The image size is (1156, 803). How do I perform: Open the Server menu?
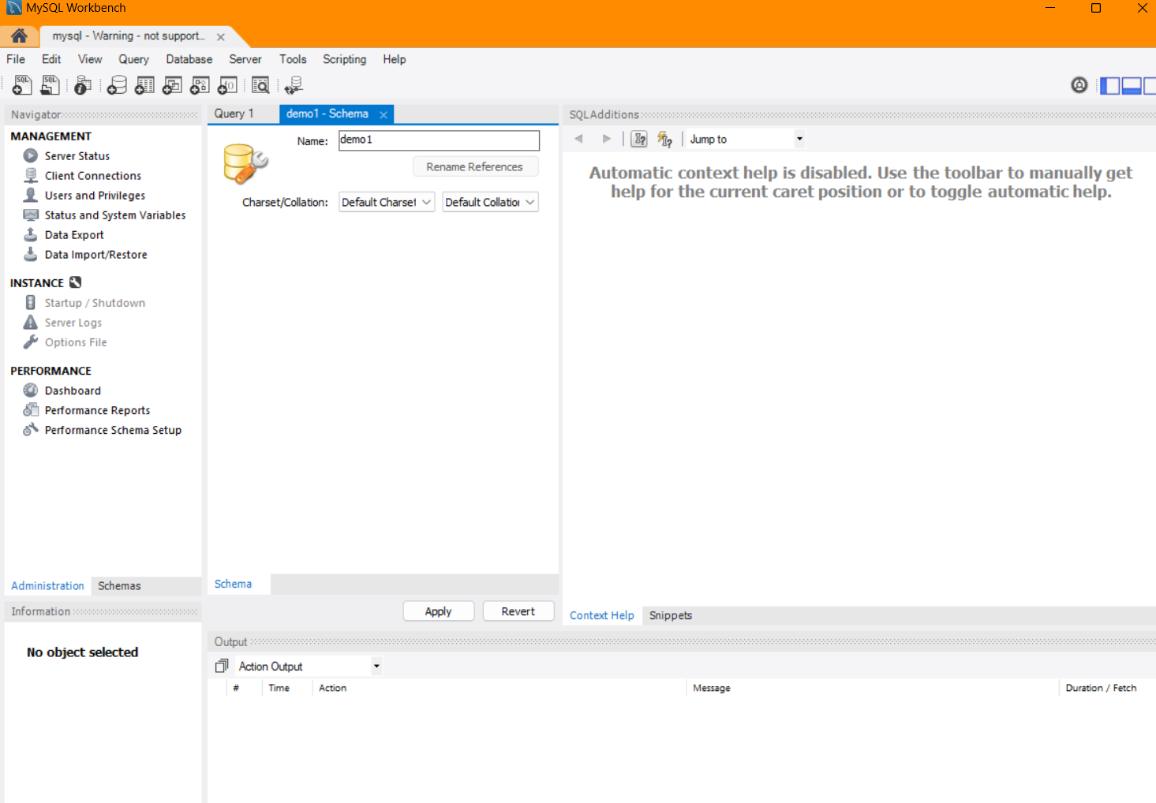[245, 59]
